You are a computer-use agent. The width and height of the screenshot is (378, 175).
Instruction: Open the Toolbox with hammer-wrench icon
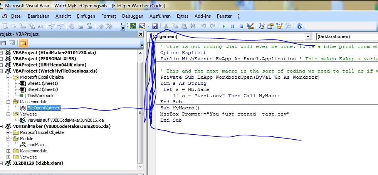point(288,26)
